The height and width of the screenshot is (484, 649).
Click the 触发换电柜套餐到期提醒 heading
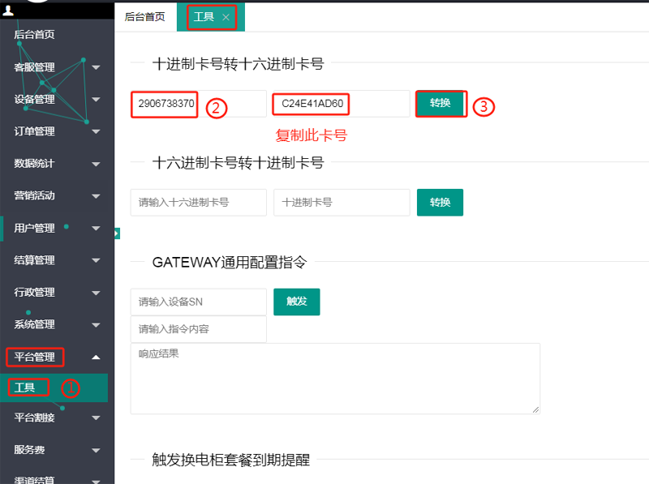pos(231,460)
